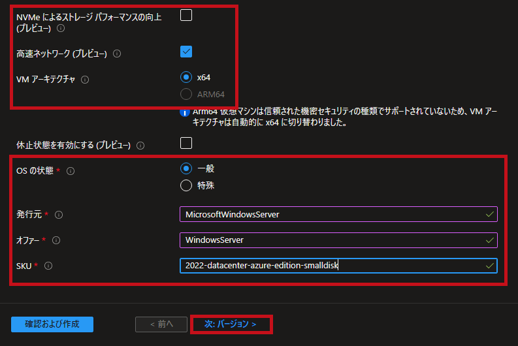
Task: Click the SKU input field
Action: (338, 266)
